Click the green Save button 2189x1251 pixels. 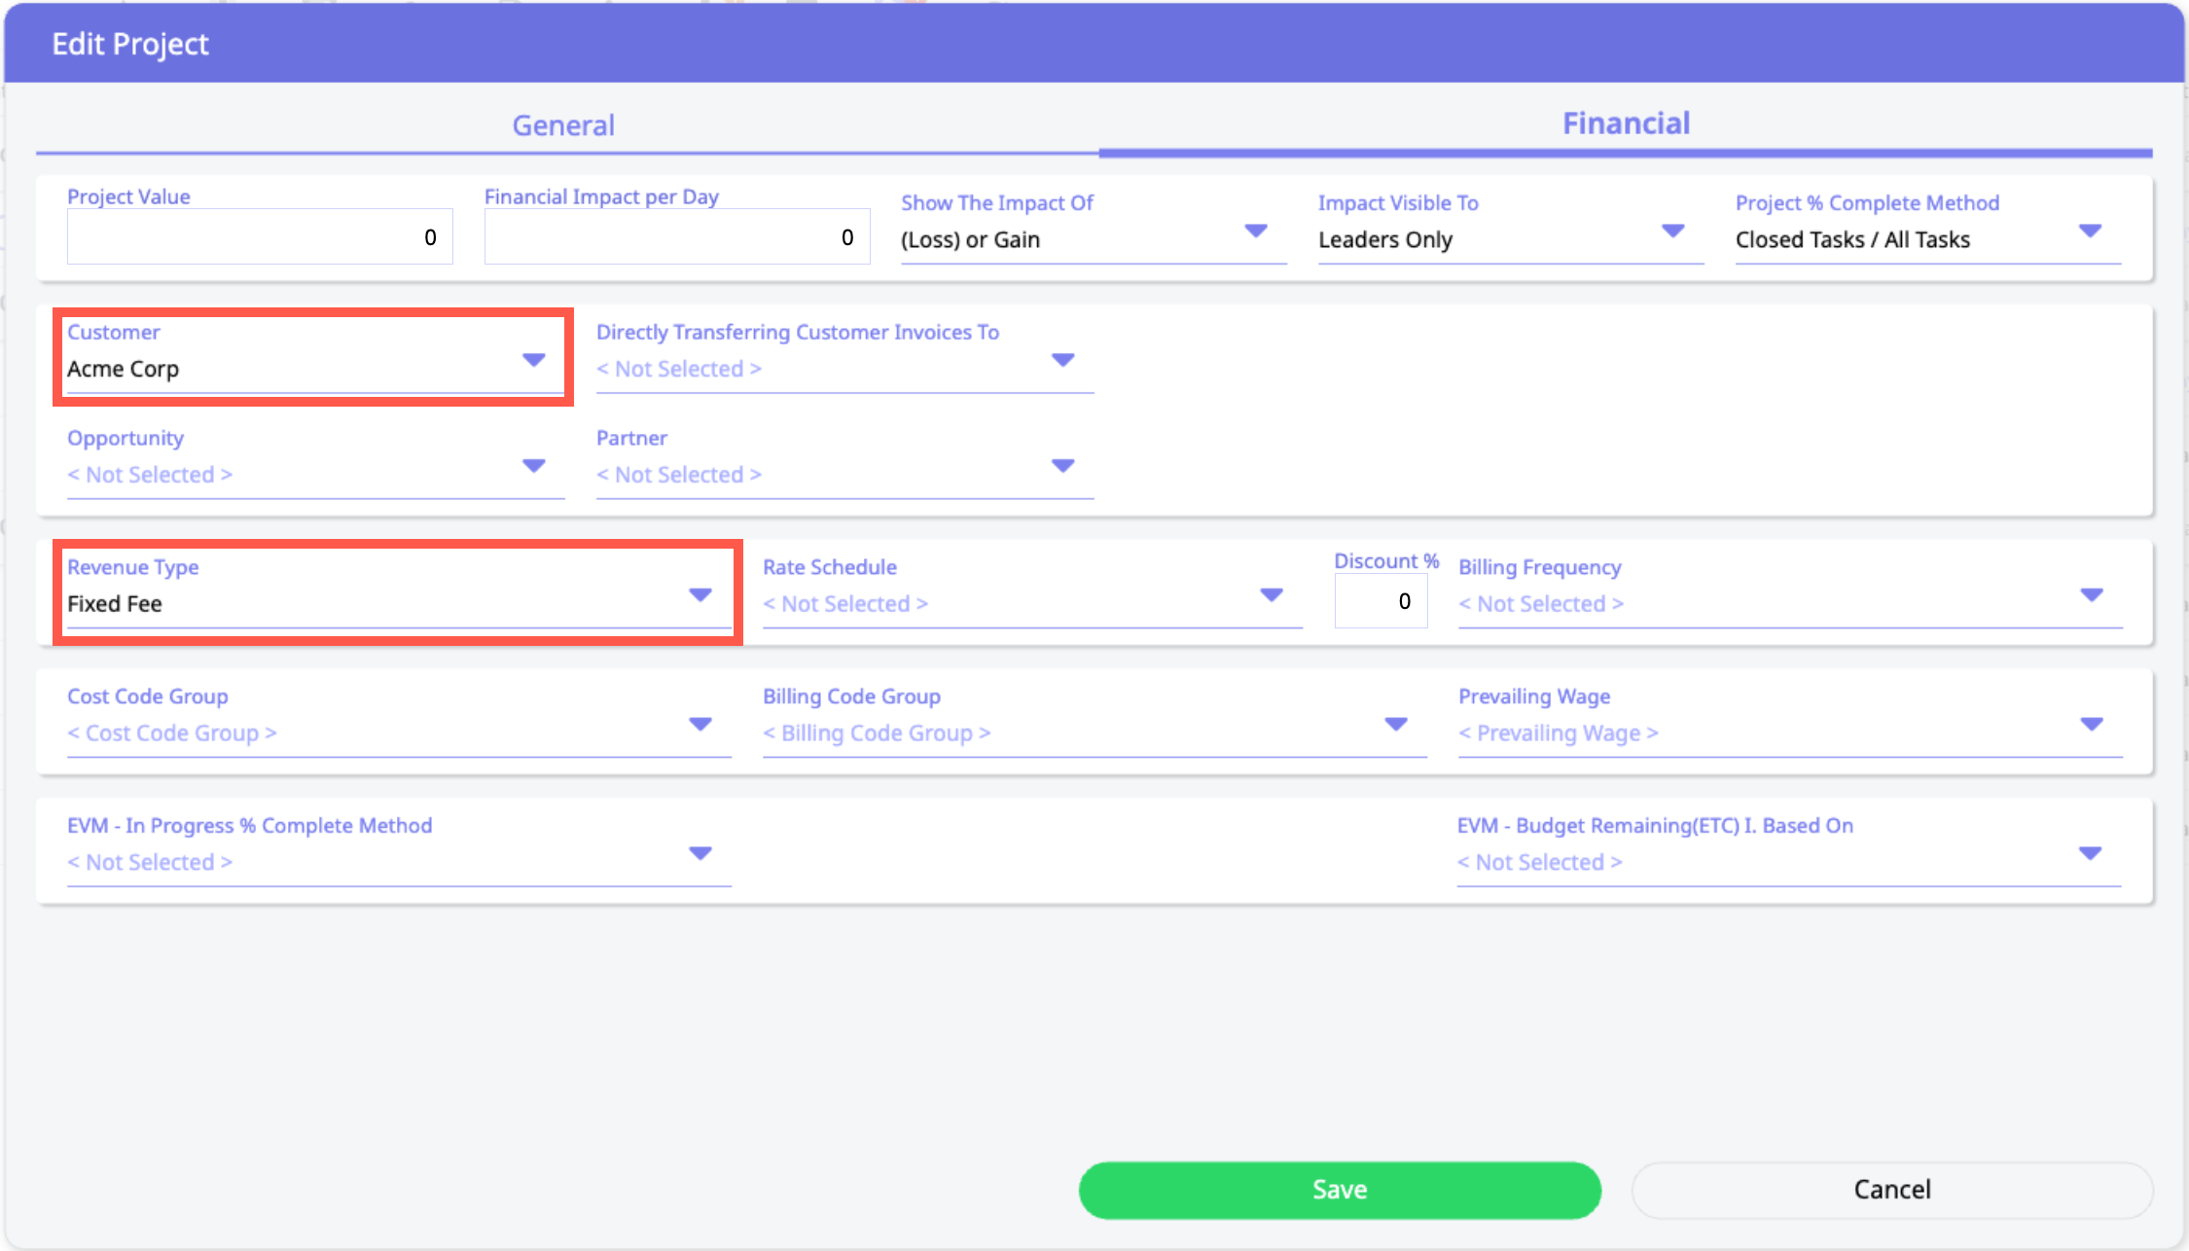click(x=1339, y=1189)
